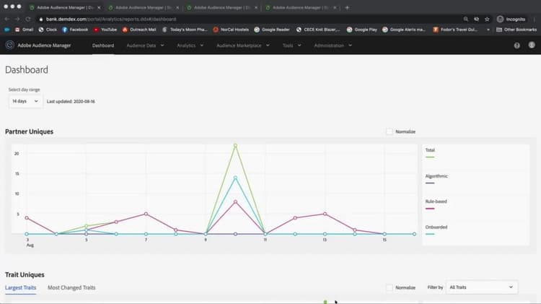Expand the Audience Marketplace menu
The height and width of the screenshot is (304, 541).
(x=243, y=45)
